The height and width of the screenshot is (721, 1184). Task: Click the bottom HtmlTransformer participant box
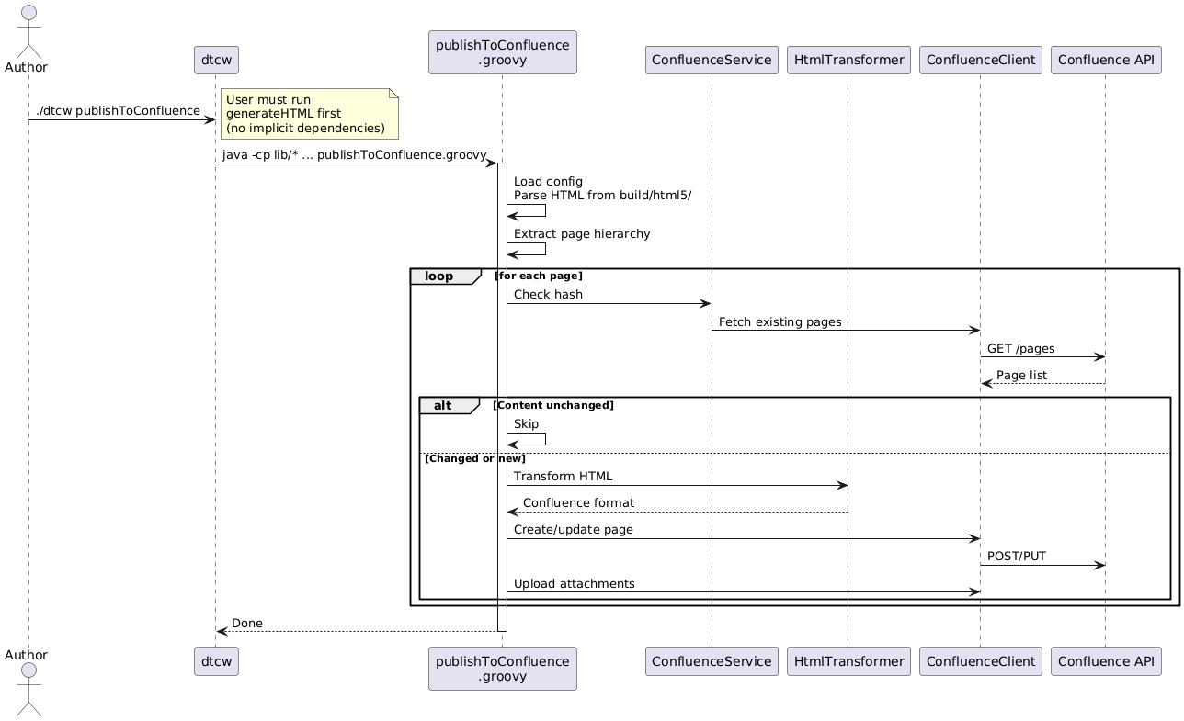[x=848, y=660]
